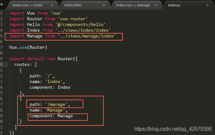
Task: Click on the Vue.use(Router) line
Action: (x=28, y=47)
